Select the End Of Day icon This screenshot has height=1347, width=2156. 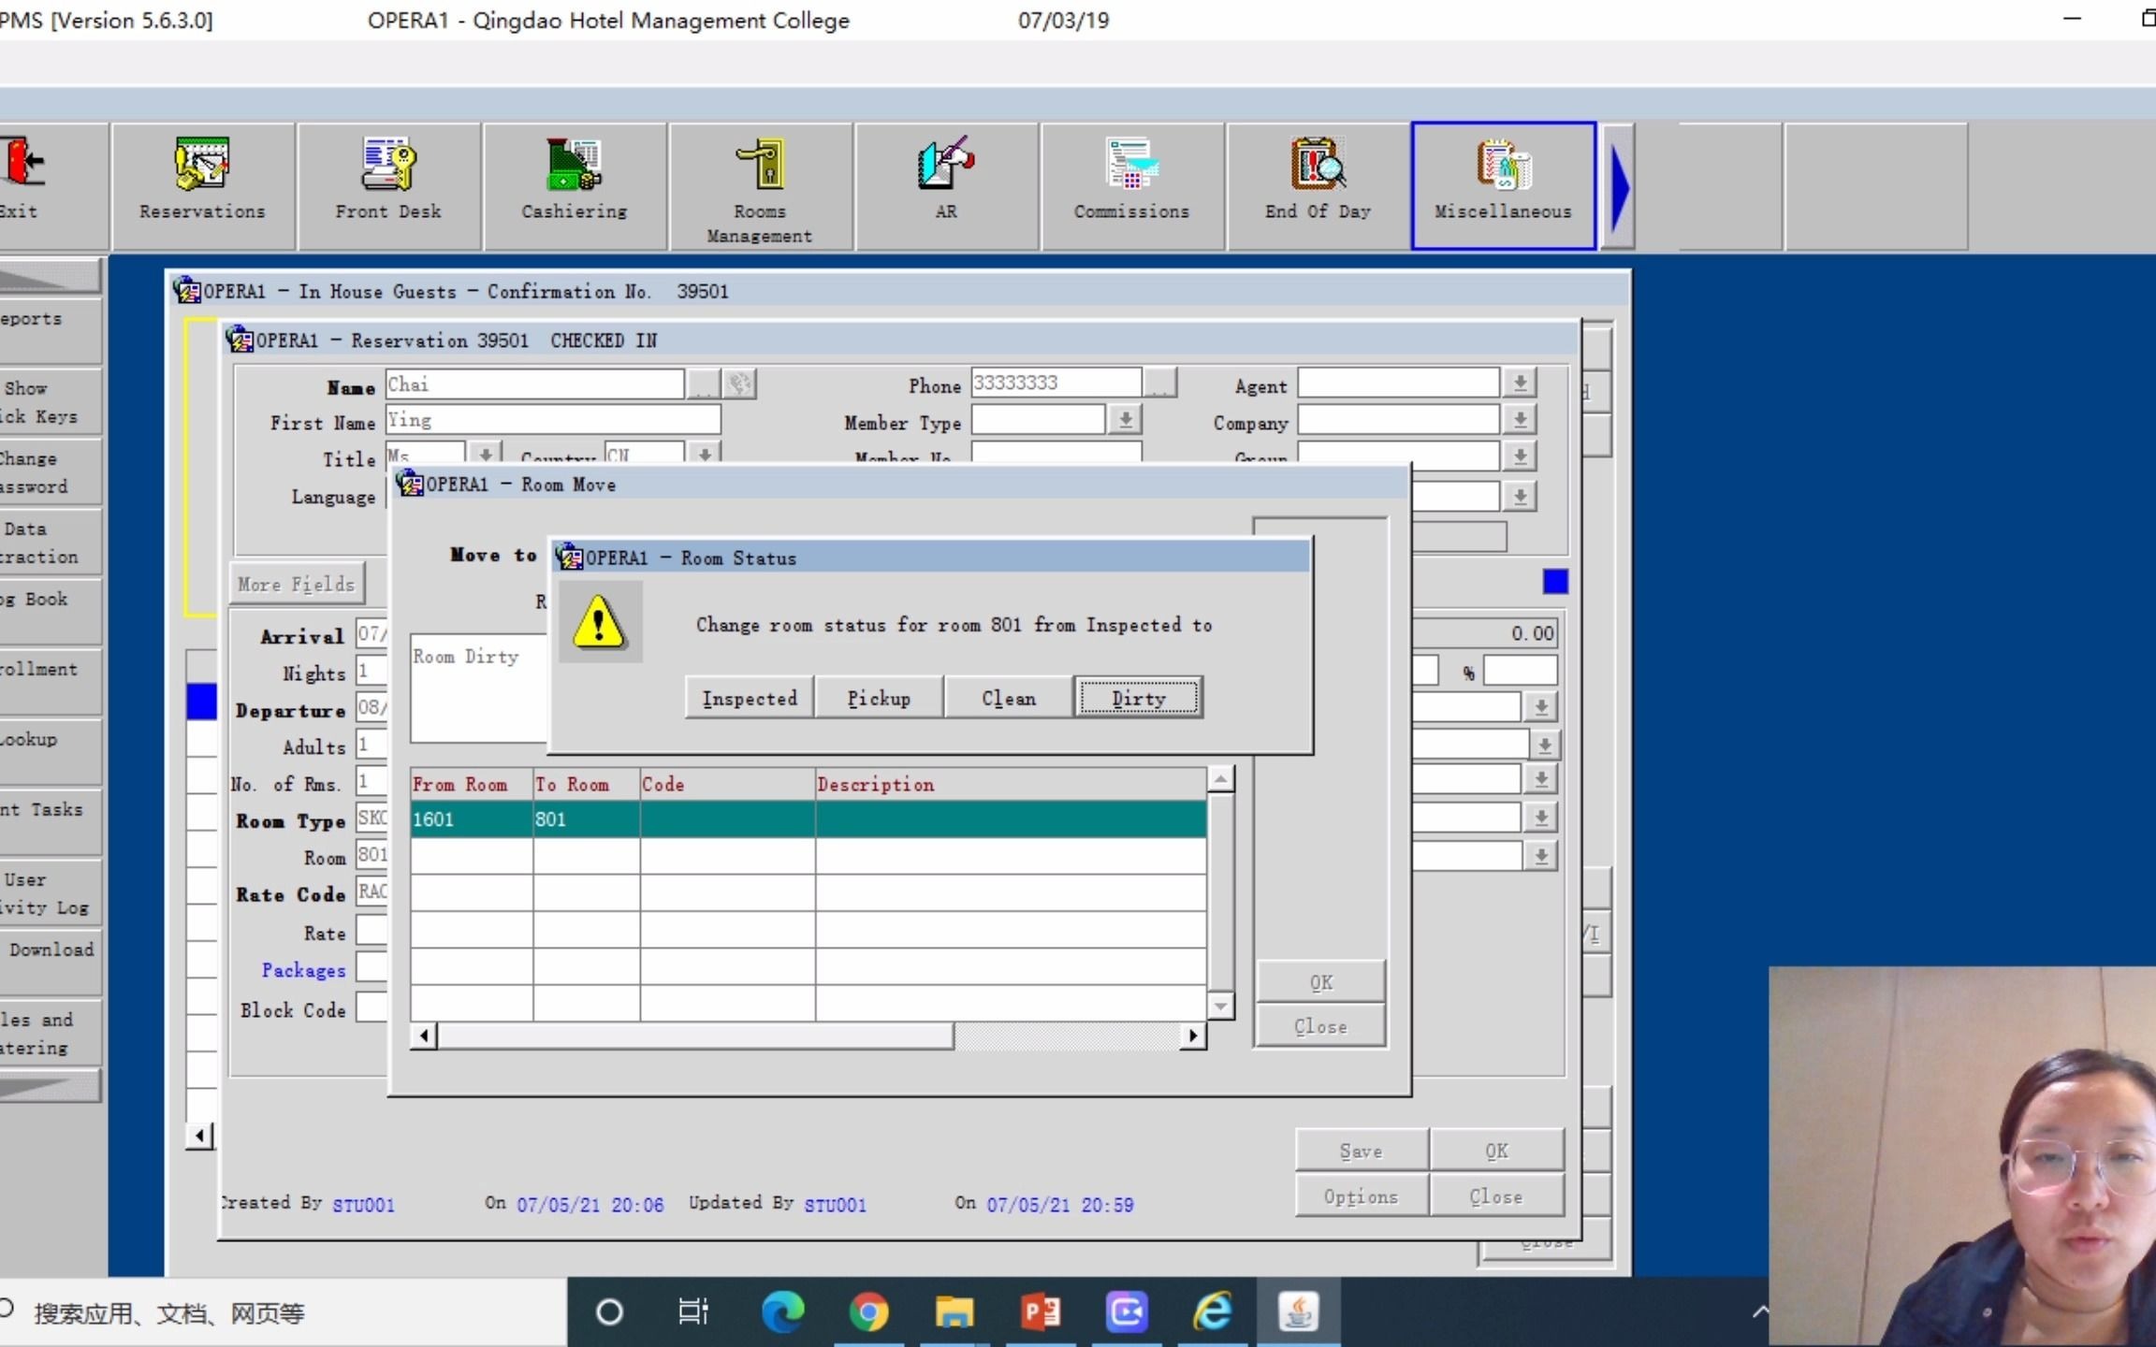(x=1315, y=177)
